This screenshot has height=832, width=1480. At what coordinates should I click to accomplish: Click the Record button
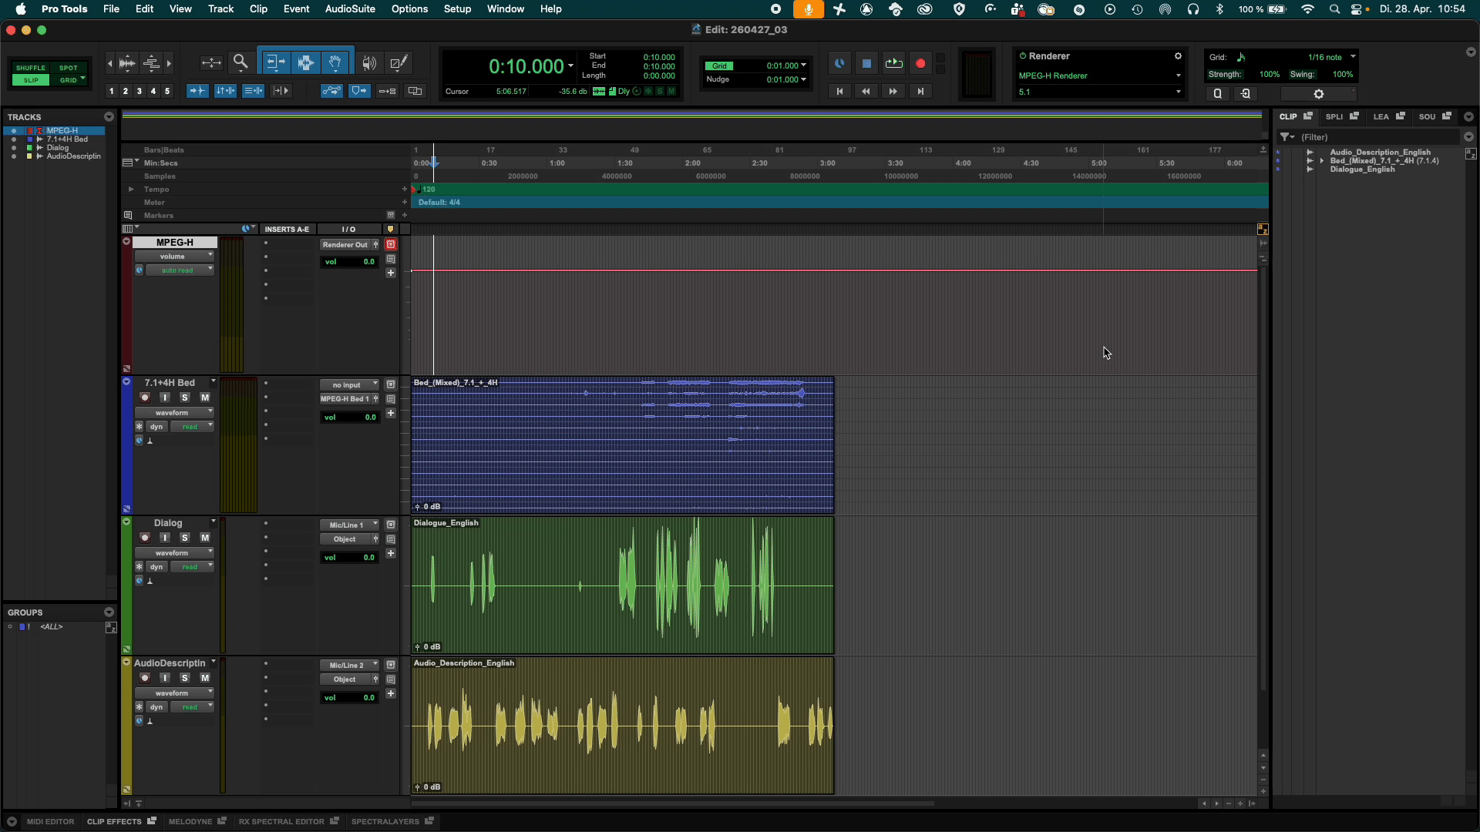coord(920,64)
